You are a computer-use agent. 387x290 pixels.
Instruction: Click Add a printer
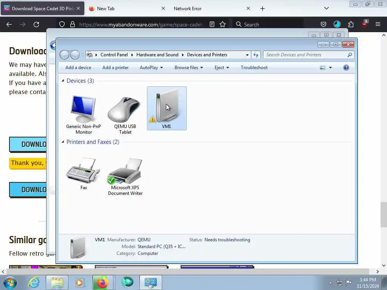click(x=116, y=68)
